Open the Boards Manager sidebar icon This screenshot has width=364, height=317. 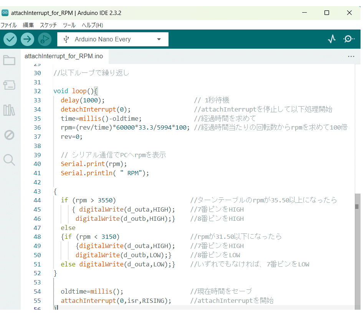point(9,85)
